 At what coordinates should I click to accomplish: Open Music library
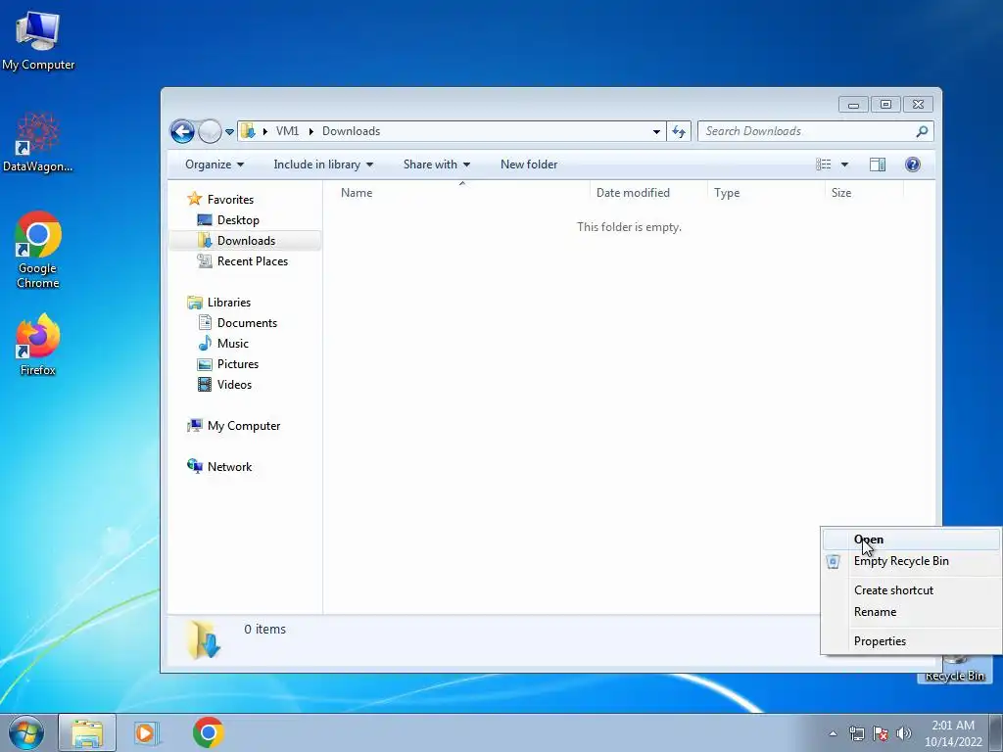[x=223, y=344]
